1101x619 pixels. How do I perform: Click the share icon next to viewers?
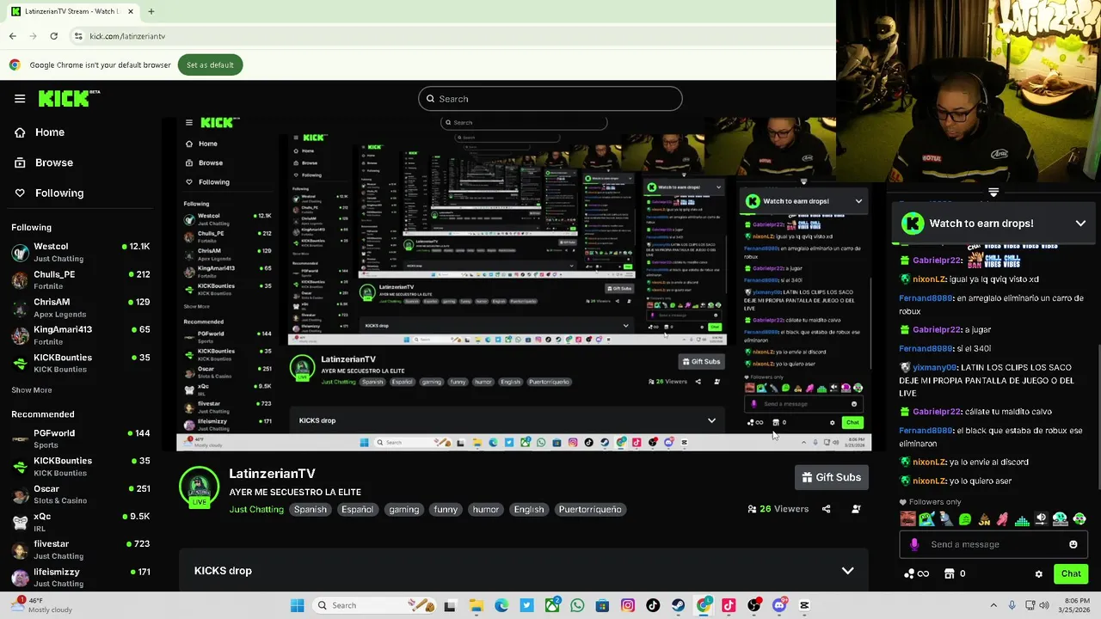pos(827,509)
